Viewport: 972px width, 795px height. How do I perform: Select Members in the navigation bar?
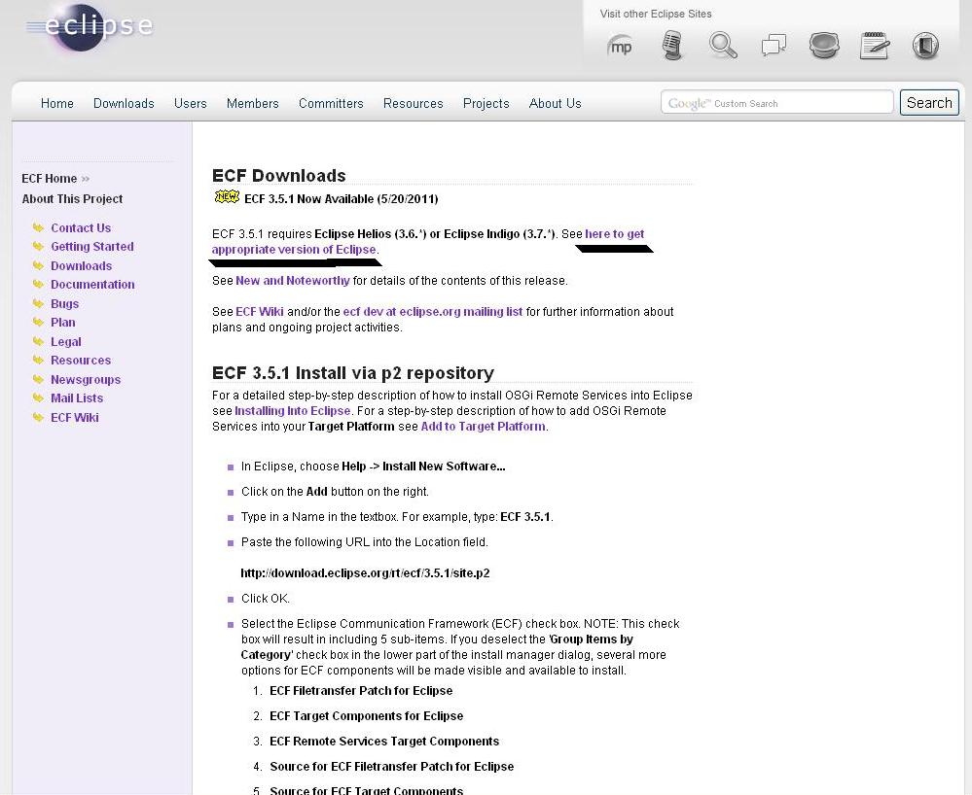(x=252, y=103)
